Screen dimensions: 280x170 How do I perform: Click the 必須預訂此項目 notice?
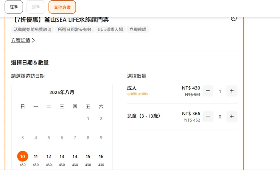click(137, 94)
